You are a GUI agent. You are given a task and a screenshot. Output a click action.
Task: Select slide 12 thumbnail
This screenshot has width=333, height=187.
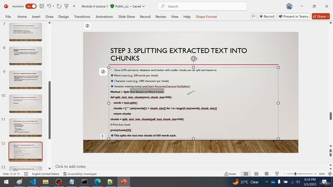[25, 152]
